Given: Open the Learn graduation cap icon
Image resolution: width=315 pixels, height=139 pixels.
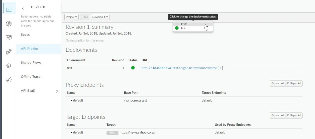Looking at the screenshot, I should pos(9,66).
